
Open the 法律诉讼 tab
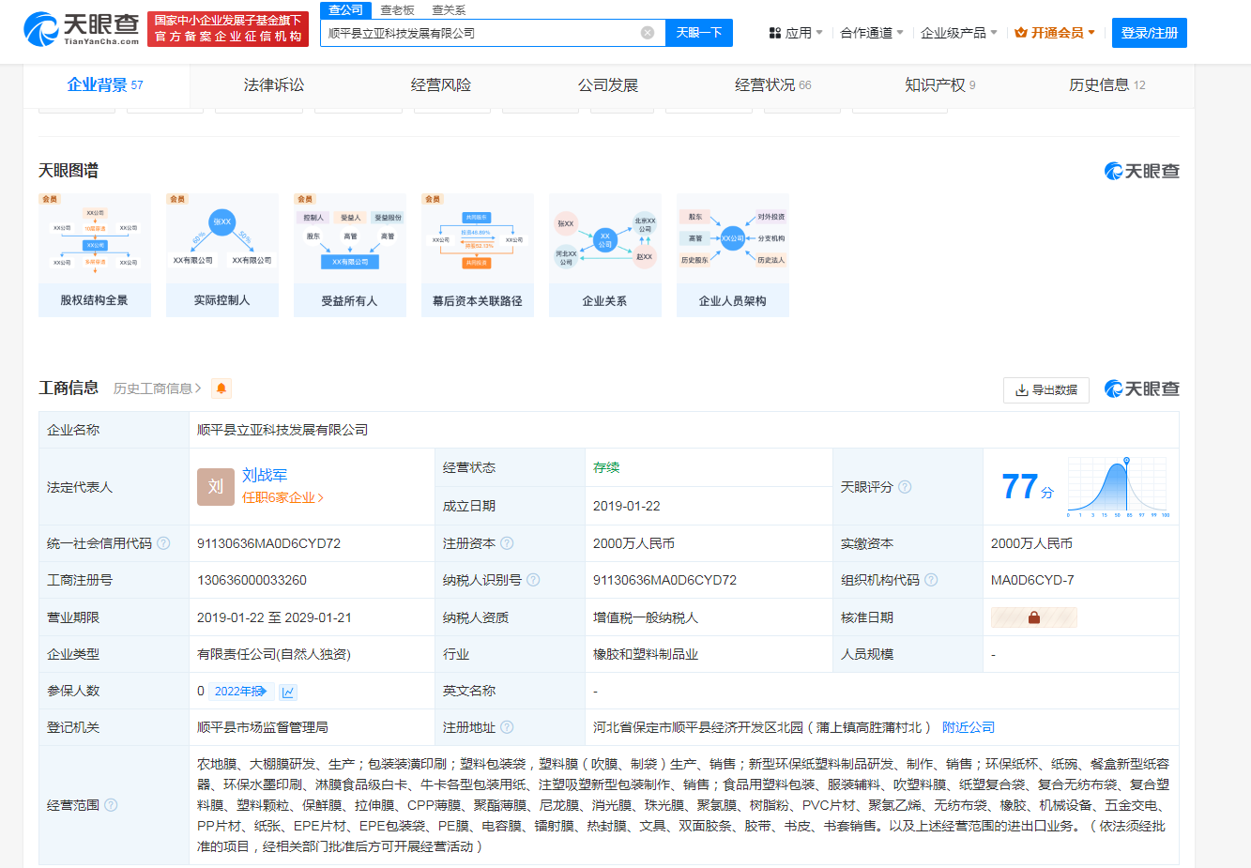[x=274, y=85]
